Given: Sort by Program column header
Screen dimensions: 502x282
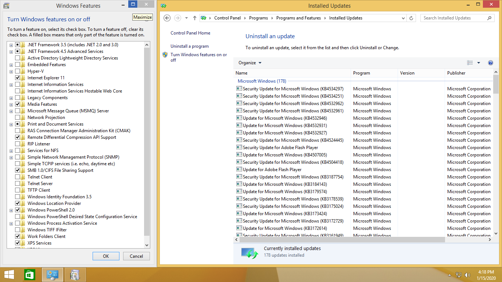Looking at the screenshot, I should click(x=374, y=73).
